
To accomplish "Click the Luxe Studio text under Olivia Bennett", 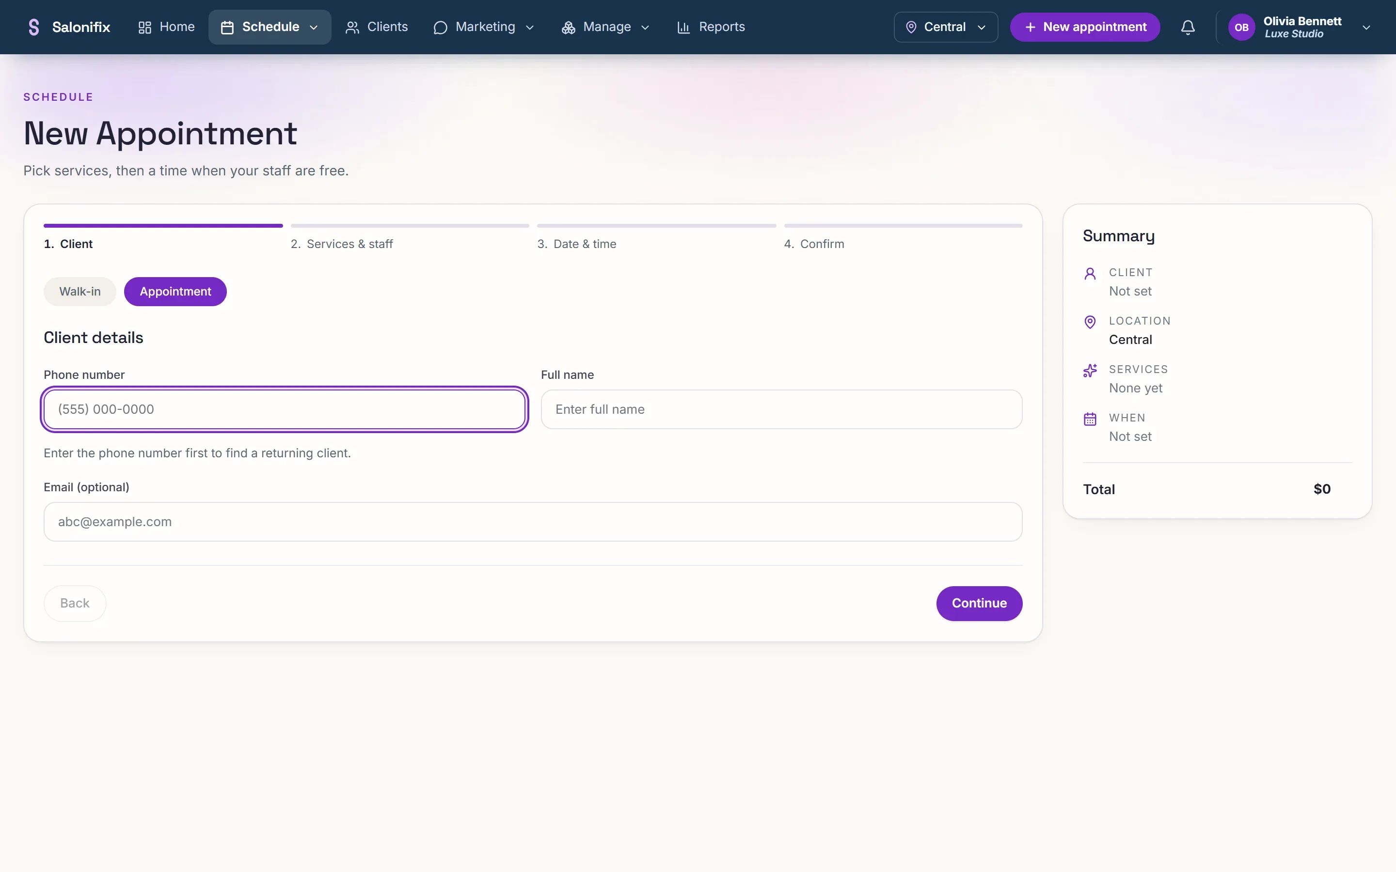I will click(1294, 34).
